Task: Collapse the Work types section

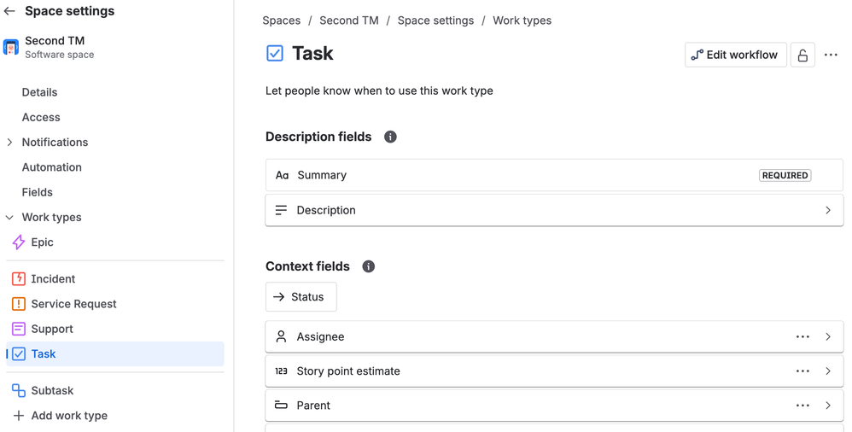Action: tap(9, 218)
